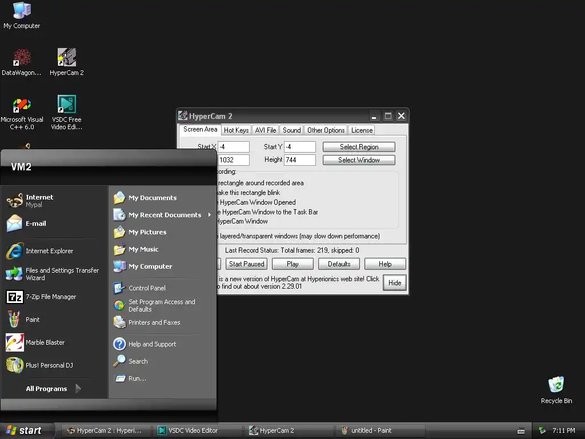This screenshot has height=439, width=585.
Task: Click the taskbar clock showing 7:11 PM
Action: pyautogui.click(x=564, y=431)
